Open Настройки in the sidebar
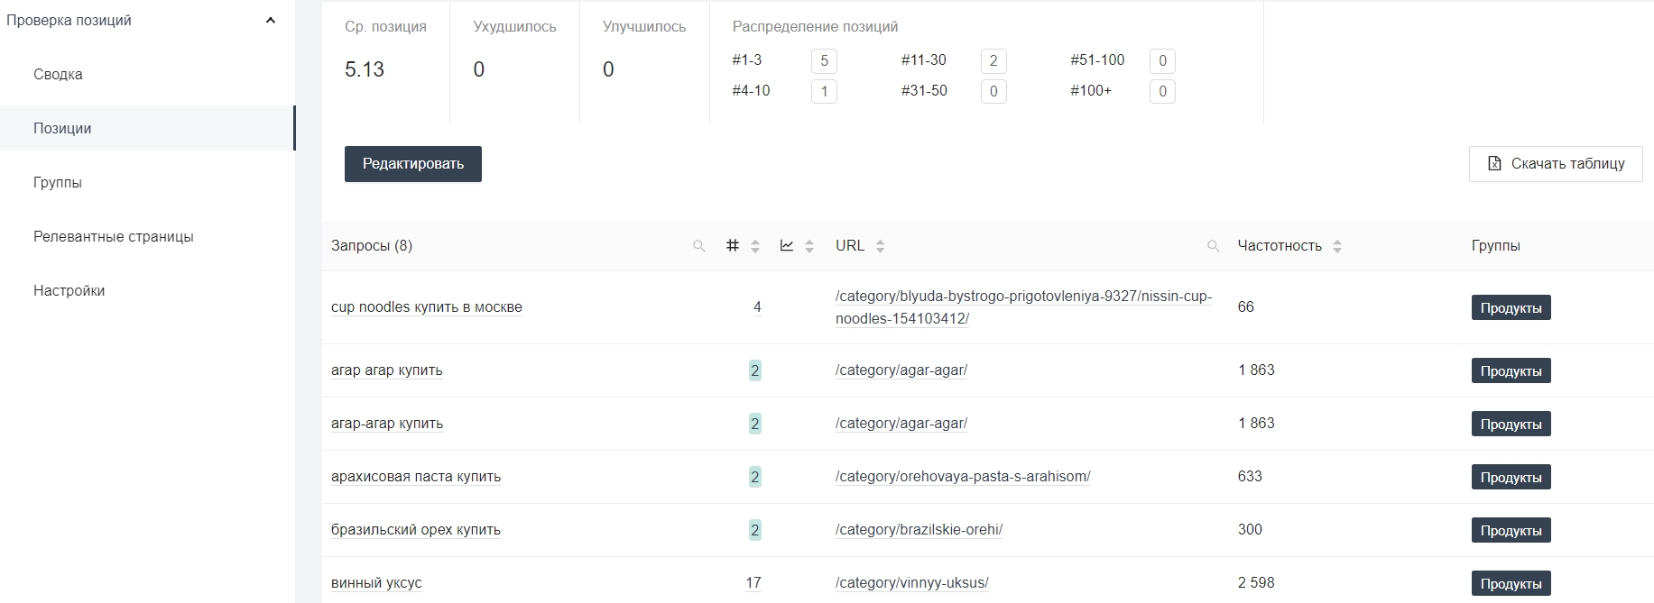Viewport: 1654px width, 603px height. (69, 291)
